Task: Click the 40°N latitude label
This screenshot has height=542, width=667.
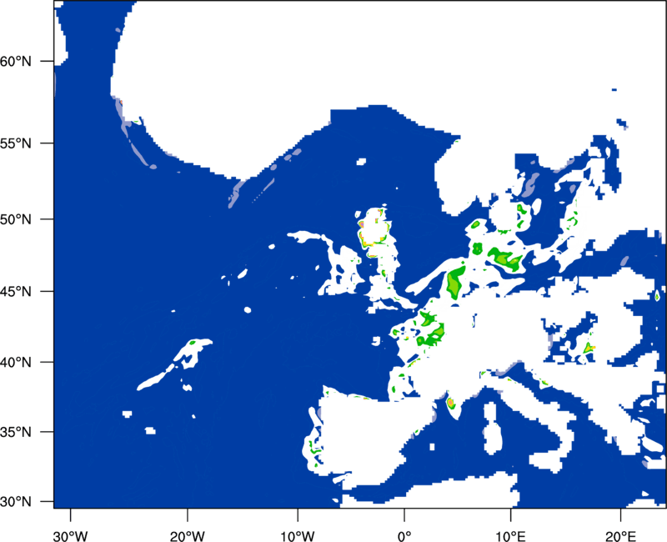Action: click(16, 363)
